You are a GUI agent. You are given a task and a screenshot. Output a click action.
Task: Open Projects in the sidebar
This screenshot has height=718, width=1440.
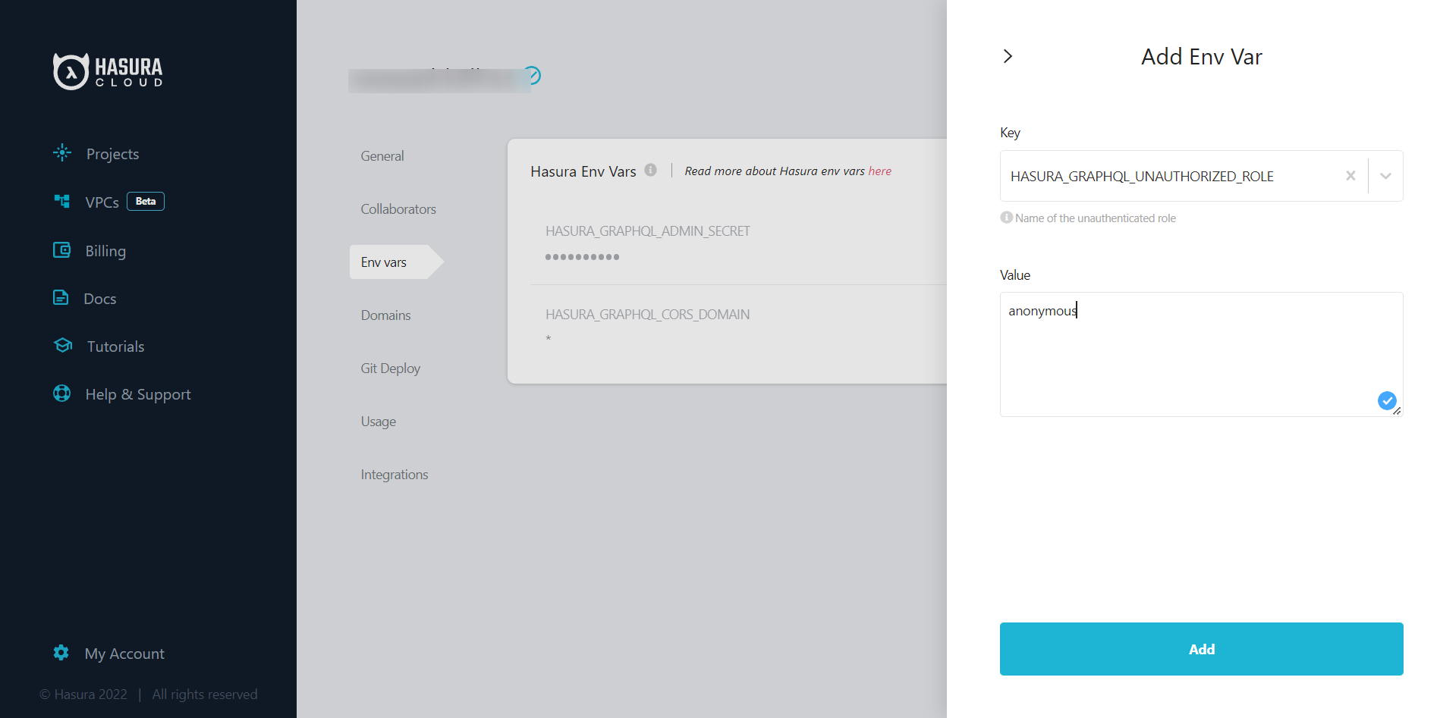coord(112,154)
